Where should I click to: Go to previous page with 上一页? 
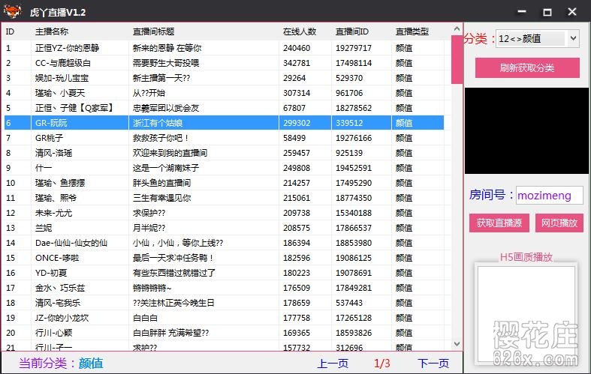tap(333, 364)
